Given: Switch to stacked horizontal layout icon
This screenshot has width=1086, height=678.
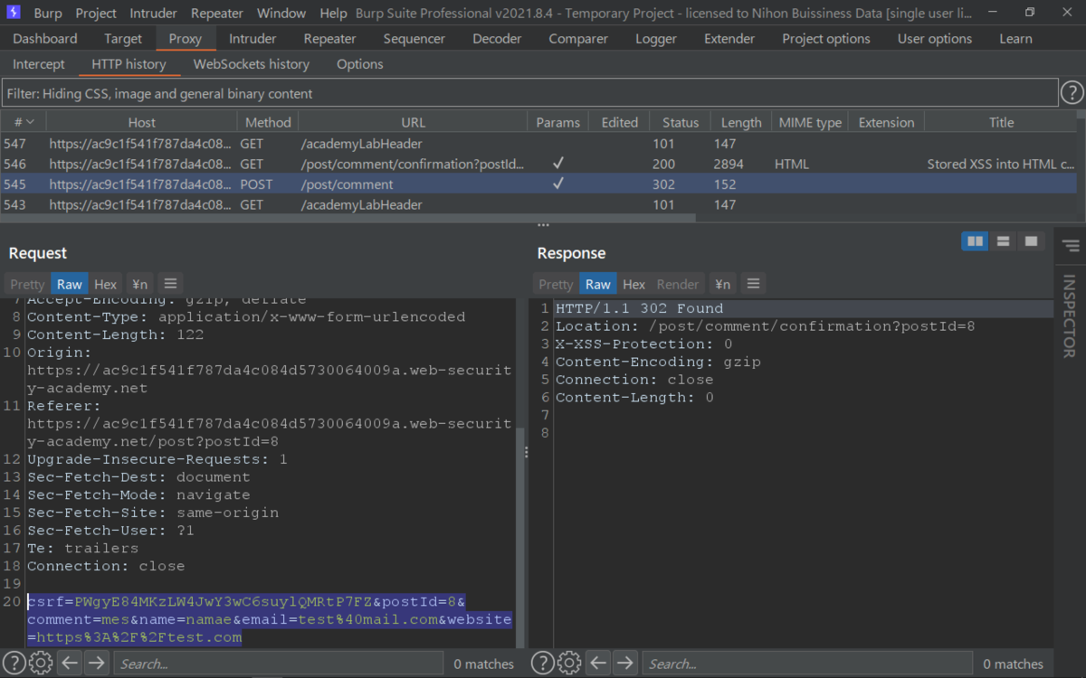Looking at the screenshot, I should coord(1003,240).
